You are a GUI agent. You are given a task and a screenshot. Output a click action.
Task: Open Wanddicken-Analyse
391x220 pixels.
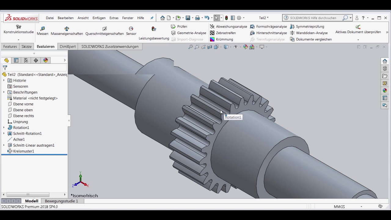(x=309, y=33)
